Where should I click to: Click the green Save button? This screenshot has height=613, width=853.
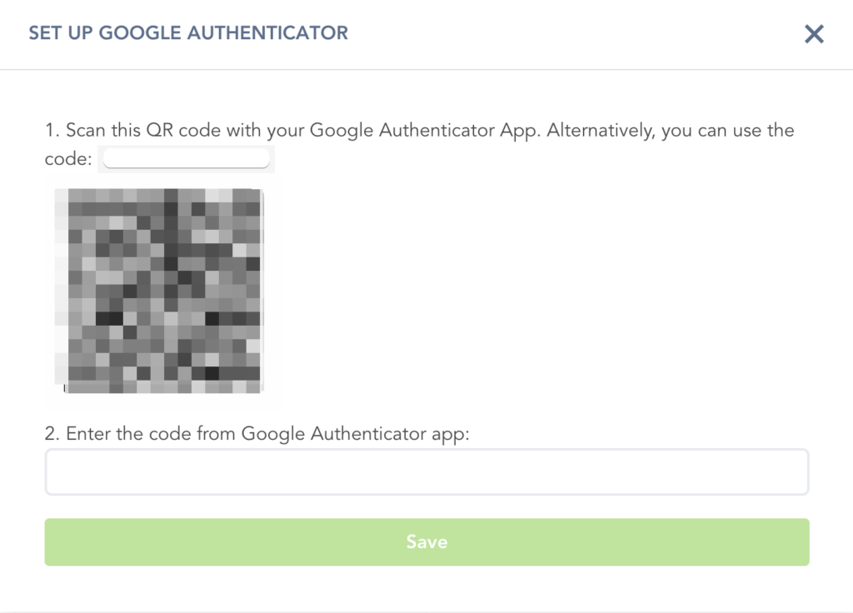click(x=426, y=542)
